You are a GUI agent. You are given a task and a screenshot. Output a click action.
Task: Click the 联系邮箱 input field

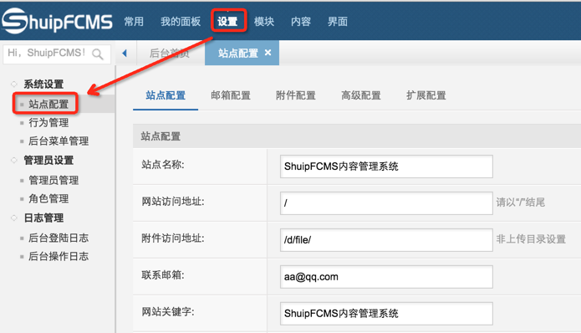pyautogui.click(x=386, y=277)
